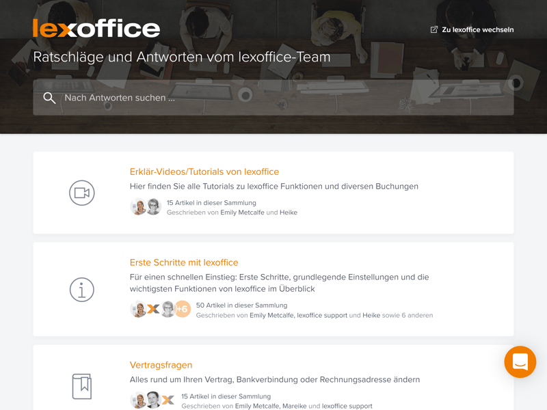The image size is (547, 410).
Task: Click the bookmark book icon for Vertragsfragen
Action: (x=82, y=386)
